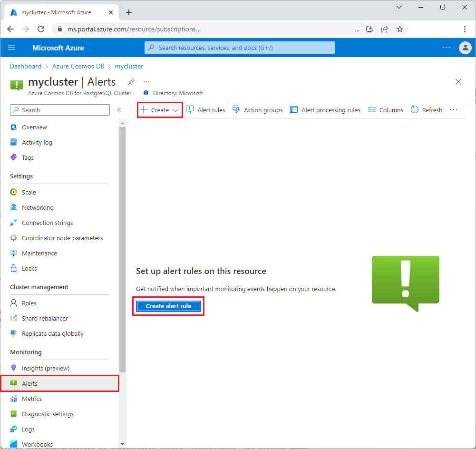Viewport: 476px width, 449px height.
Task: Navigate to Azure Cosmos DB breadcrumb link
Action: click(78, 66)
